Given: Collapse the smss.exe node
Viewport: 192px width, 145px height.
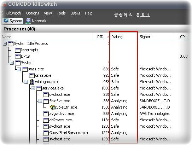Looking at the screenshot, I should tap(19, 69).
